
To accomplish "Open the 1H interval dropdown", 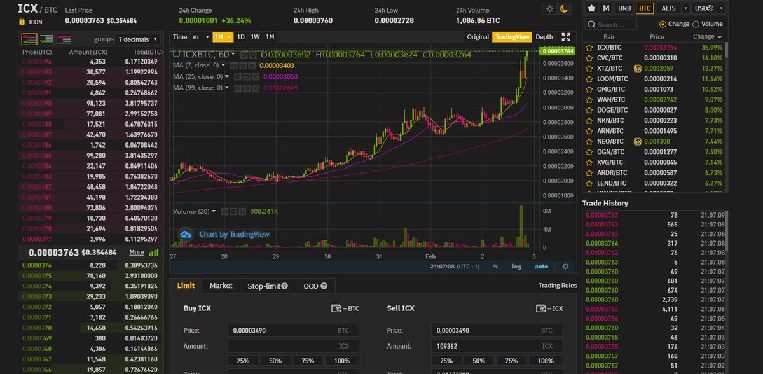I will [x=223, y=37].
